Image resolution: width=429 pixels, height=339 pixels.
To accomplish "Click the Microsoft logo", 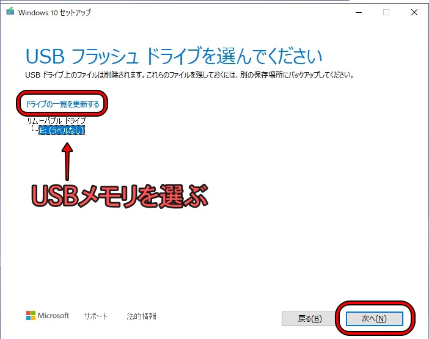I will pos(48,316).
